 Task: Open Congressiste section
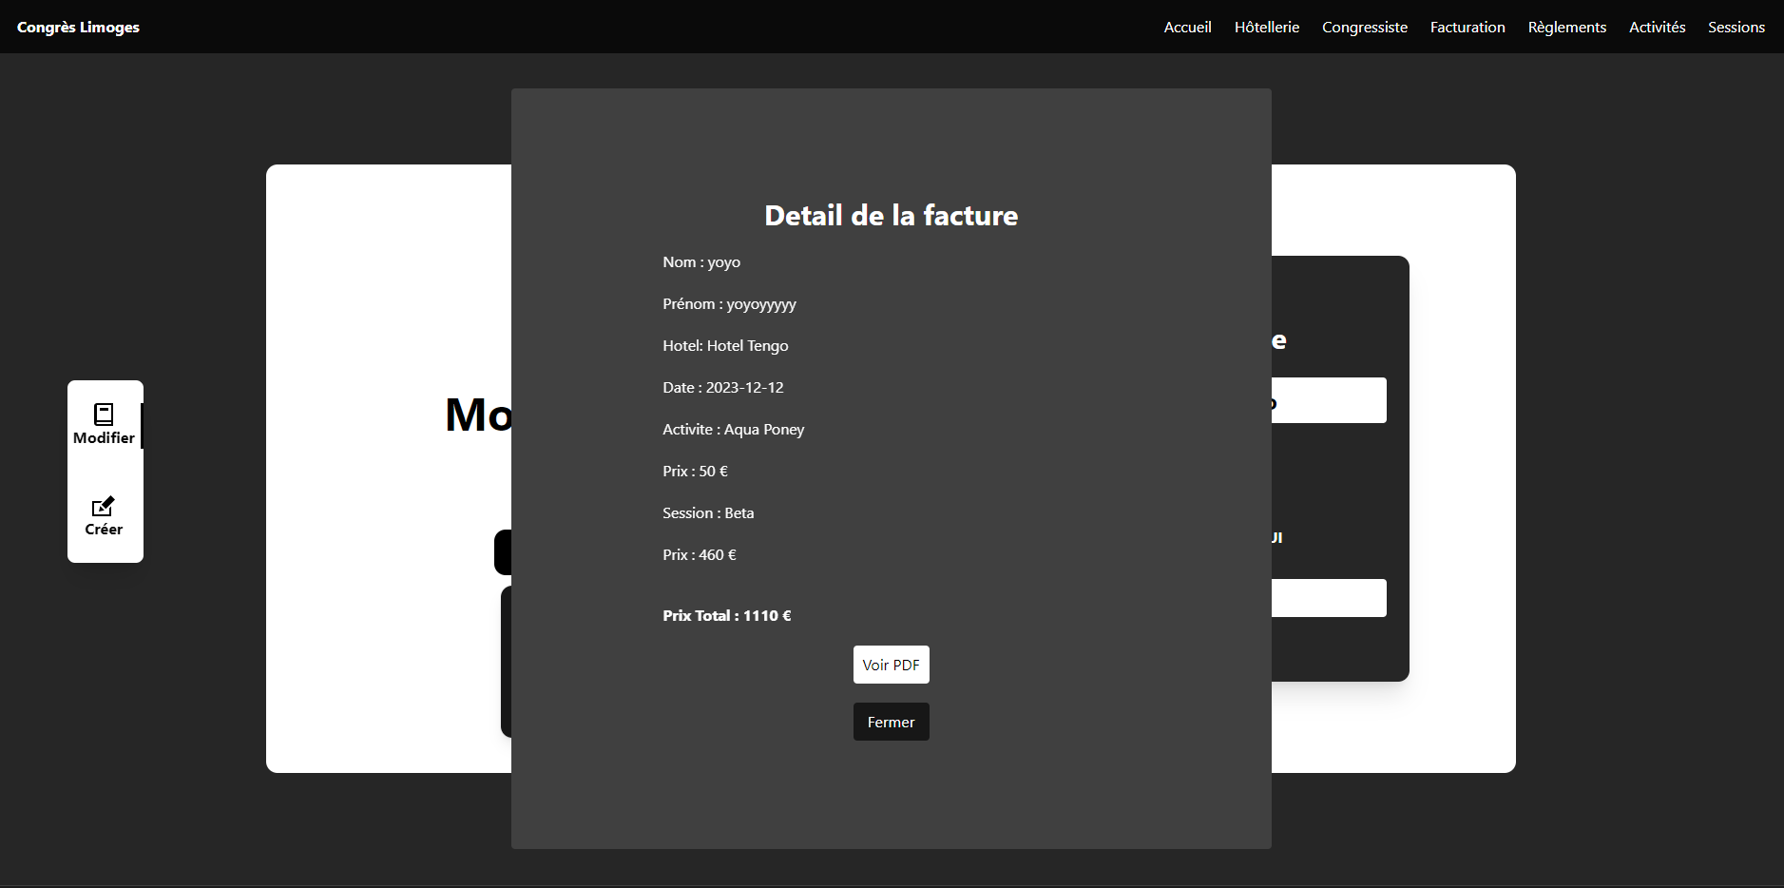(x=1364, y=27)
